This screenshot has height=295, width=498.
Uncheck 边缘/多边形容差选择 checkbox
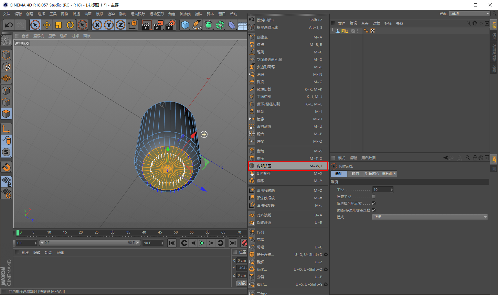[x=374, y=210]
